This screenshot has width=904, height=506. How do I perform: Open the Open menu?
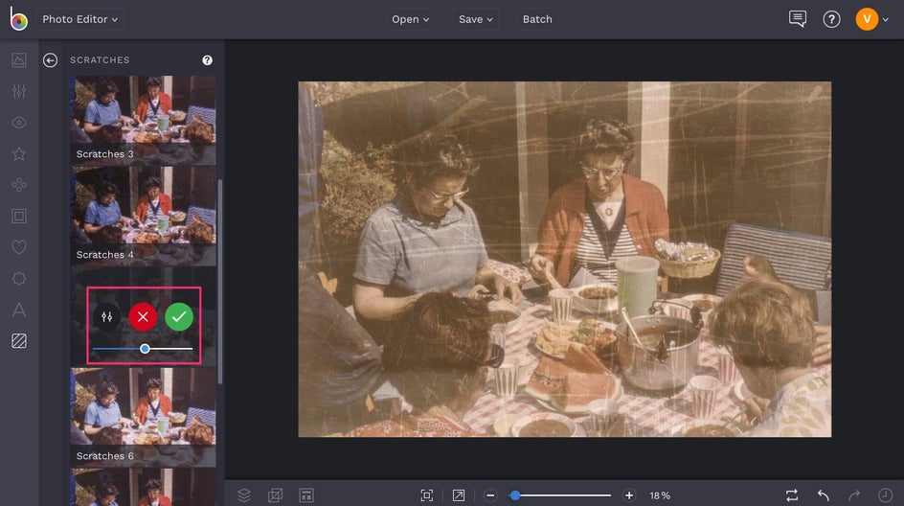click(410, 19)
